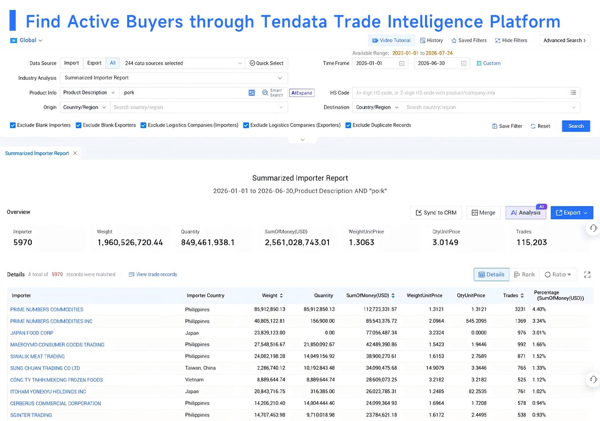Open CERBERUS COMMERCIAL CORPORATION importer link
600x421 pixels.
[55, 403]
